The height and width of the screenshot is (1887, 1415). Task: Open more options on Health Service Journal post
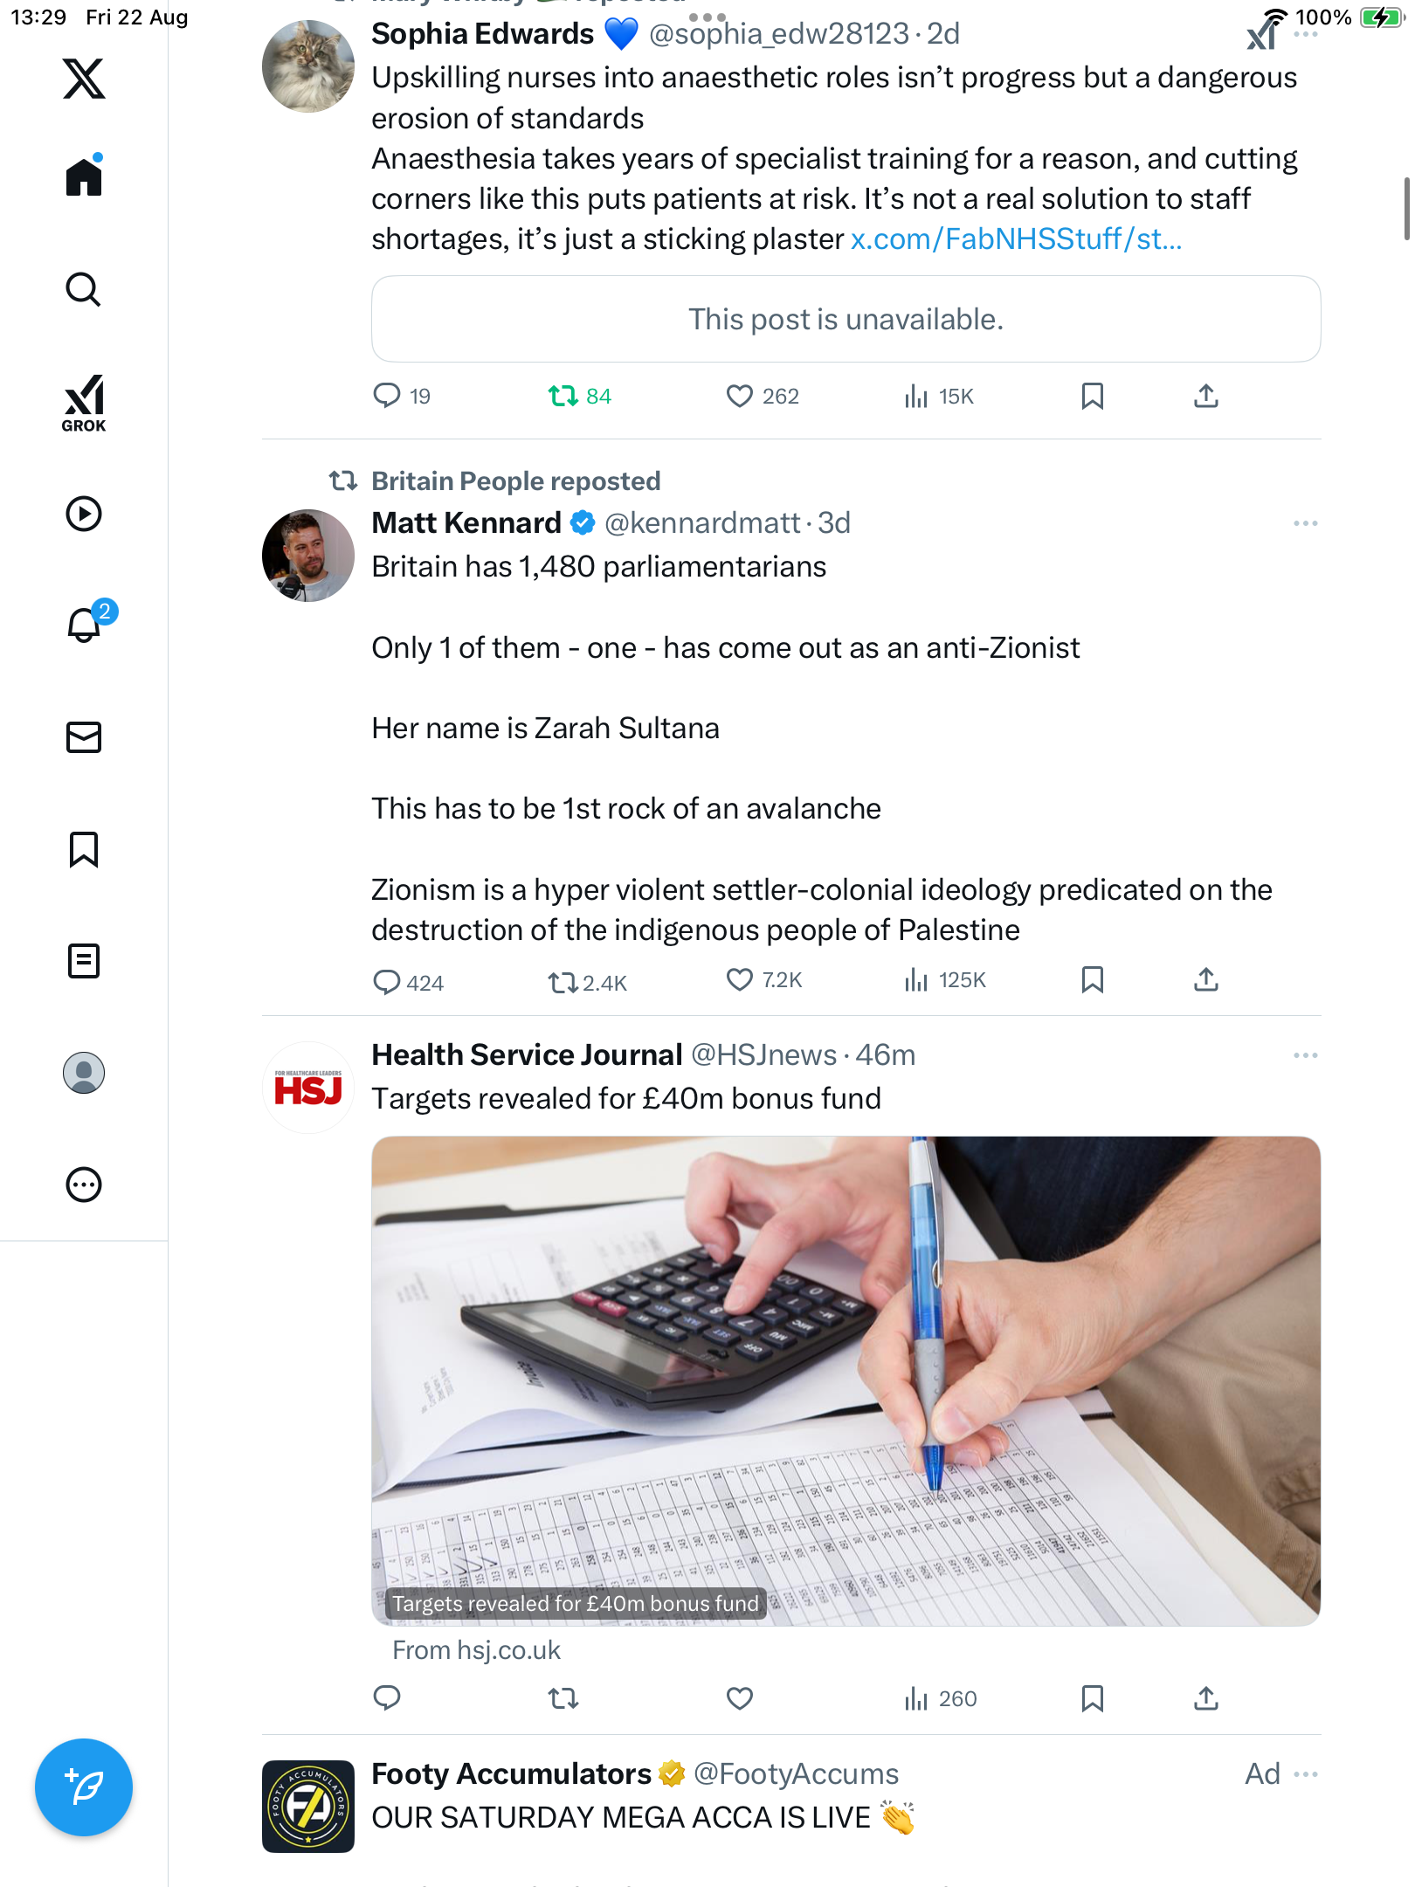(x=1306, y=1055)
